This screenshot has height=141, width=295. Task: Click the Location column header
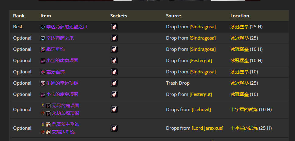coord(240,16)
